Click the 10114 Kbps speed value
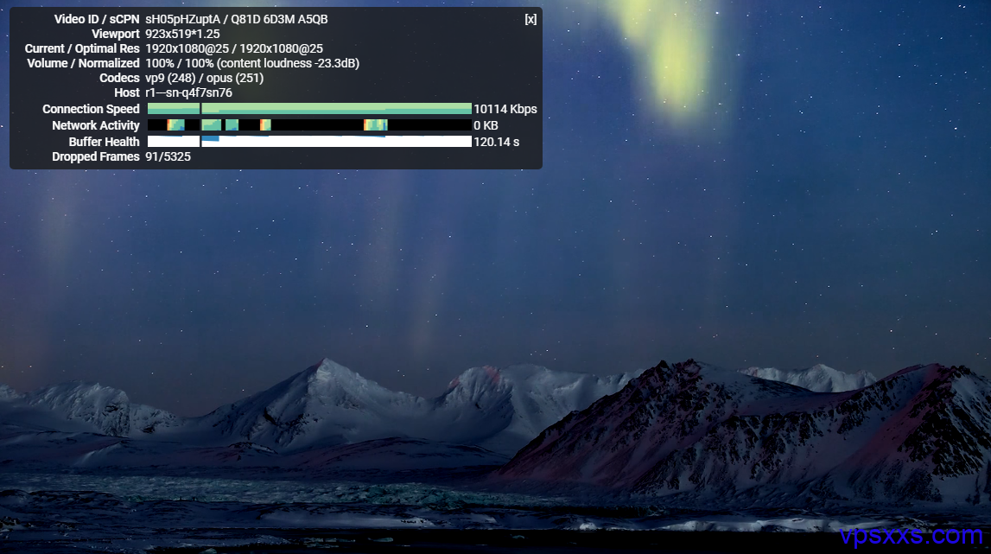991x554 pixels. [505, 109]
